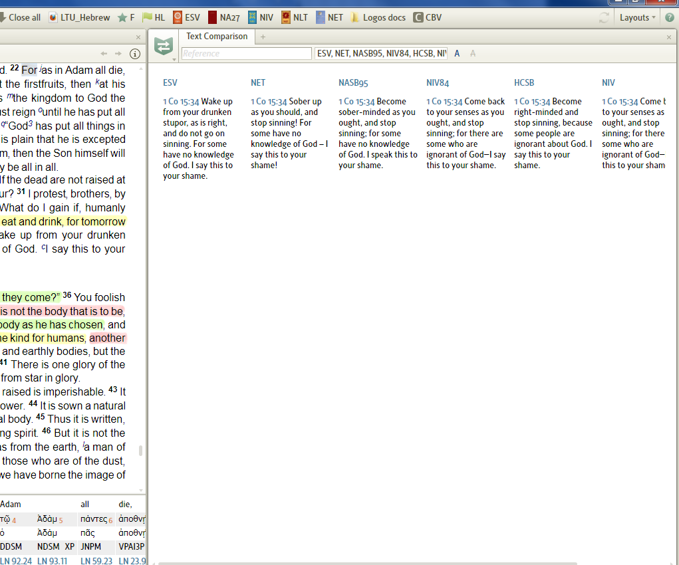This screenshot has width=679, height=565.
Task: Click the ESV column header
Action: click(170, 82)
